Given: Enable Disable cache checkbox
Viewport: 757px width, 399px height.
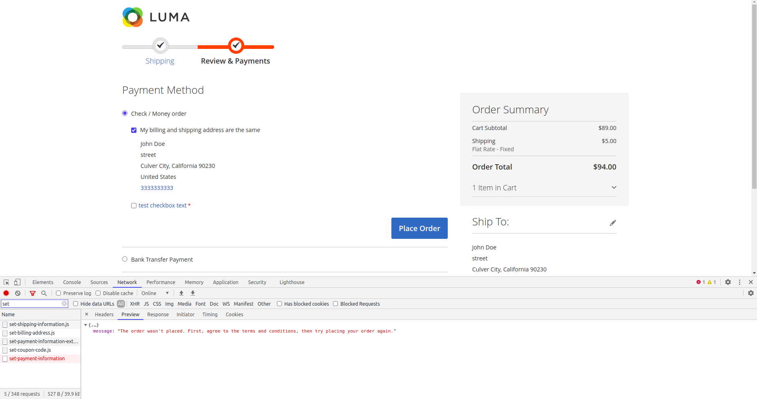Looking at the screenshot, I should coord(98,293).
